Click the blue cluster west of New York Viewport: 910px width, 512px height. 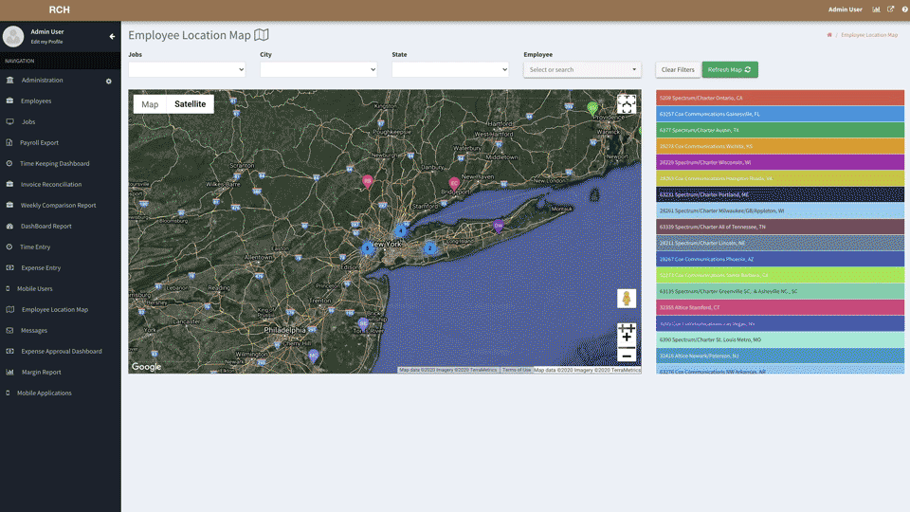click(x=368, y=248)
